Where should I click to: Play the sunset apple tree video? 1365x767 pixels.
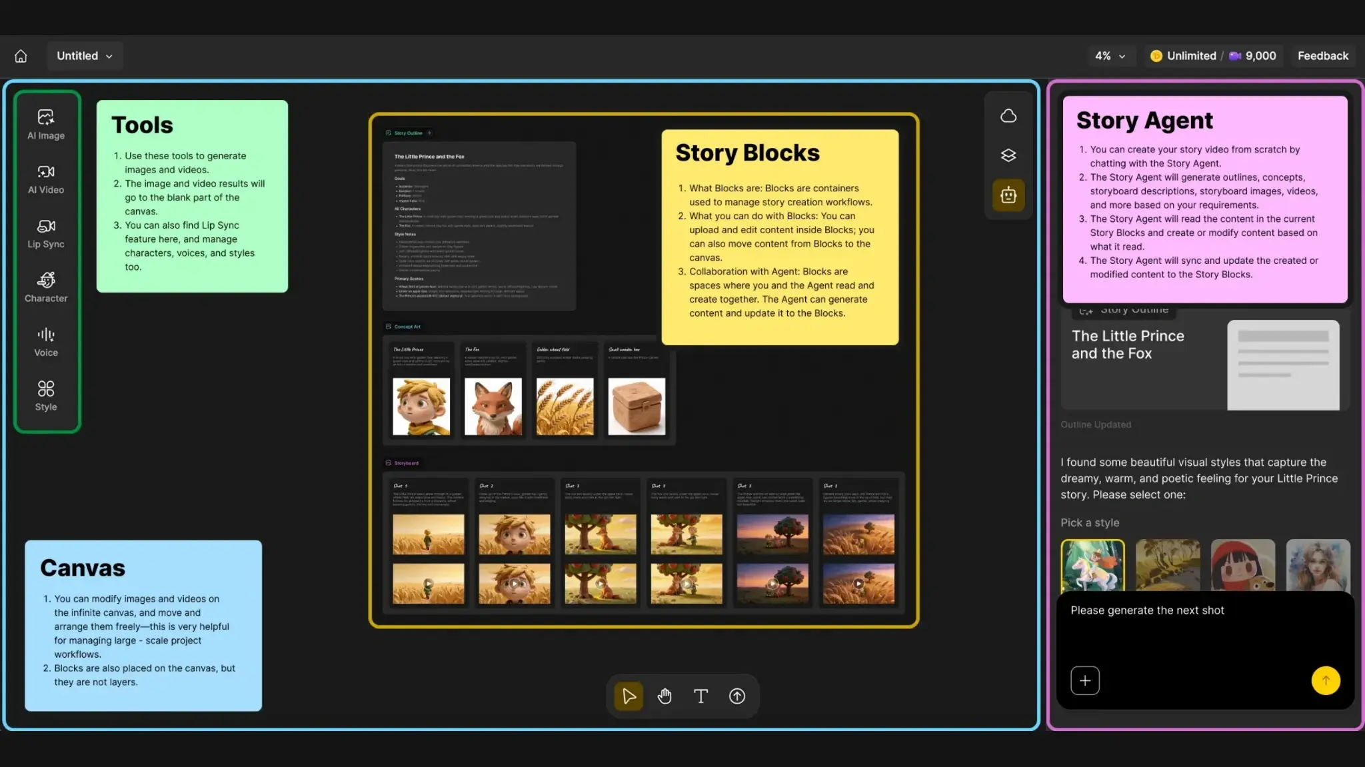[x=772, y=584]
